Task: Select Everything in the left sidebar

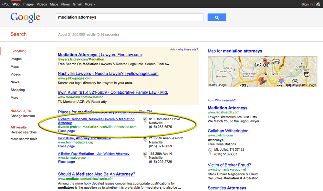Action: tap(18, 51)
